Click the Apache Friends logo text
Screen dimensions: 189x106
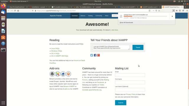[56, 16]
